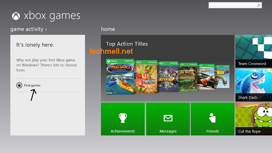The height and width of the screenshot is (153, 272).
Task: Click the Find games bag icon
Action: click(x=19, y=85)
